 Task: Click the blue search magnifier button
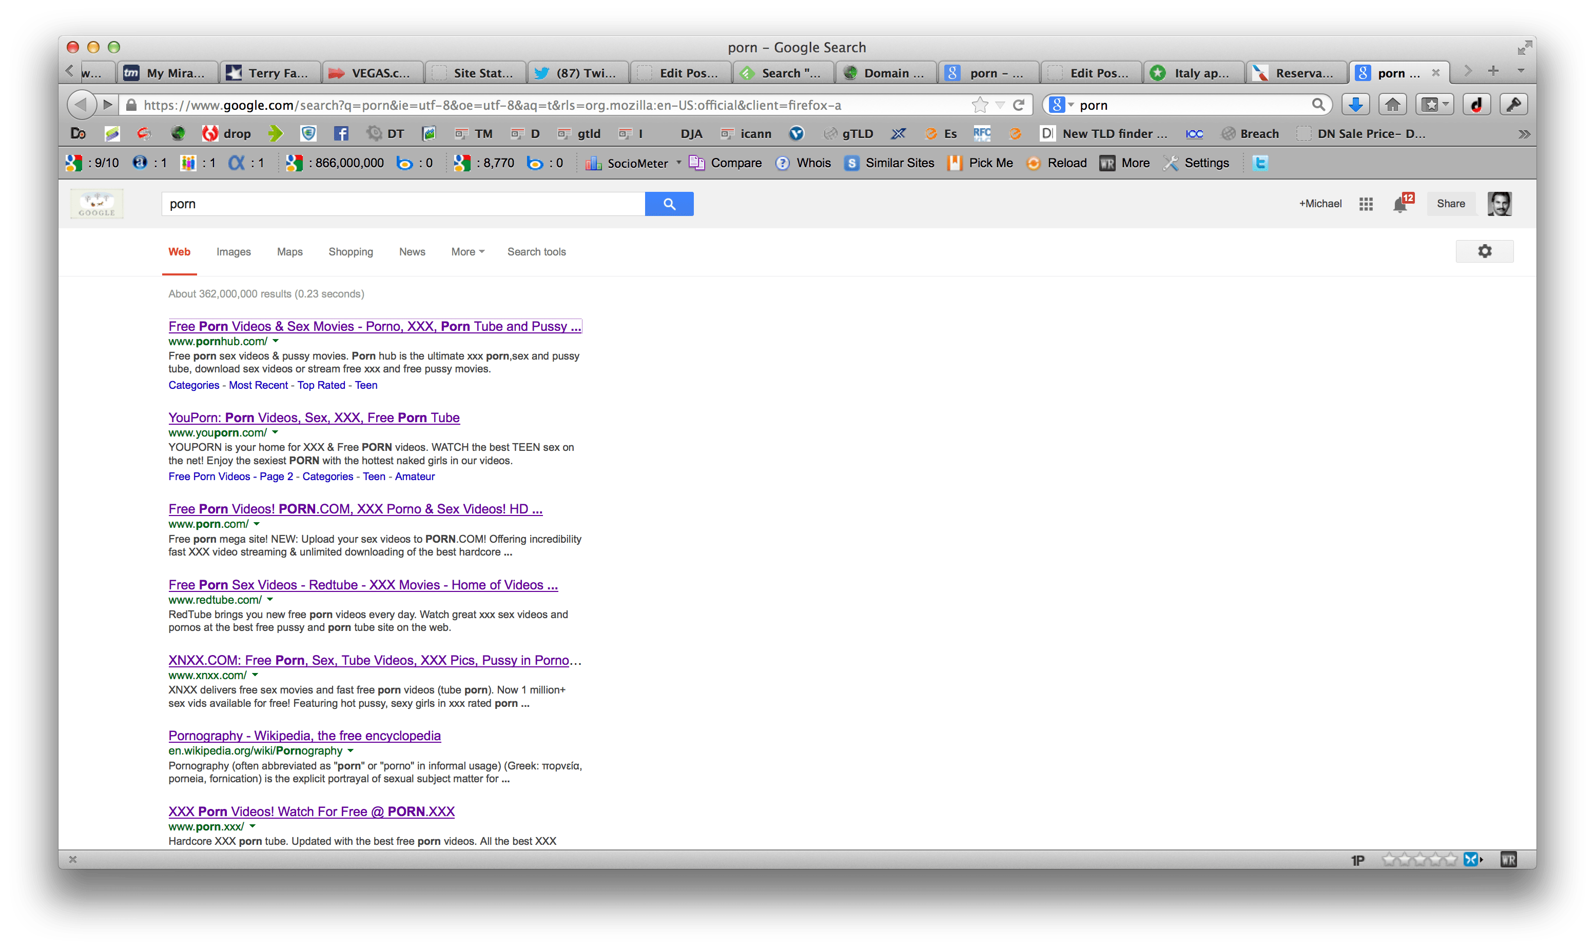[x=669, y=204]
